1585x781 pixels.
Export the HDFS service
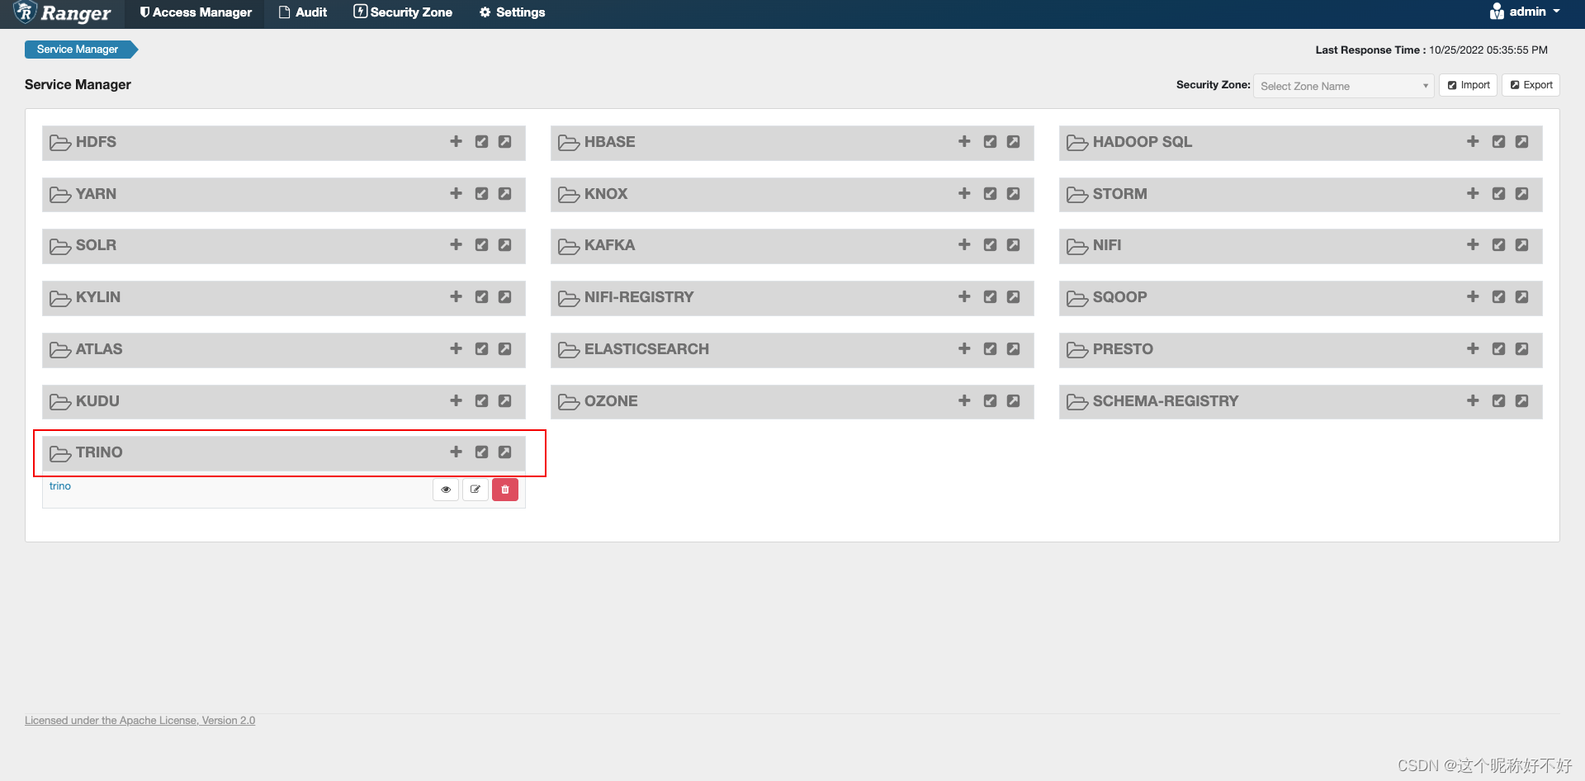(504, 141)
